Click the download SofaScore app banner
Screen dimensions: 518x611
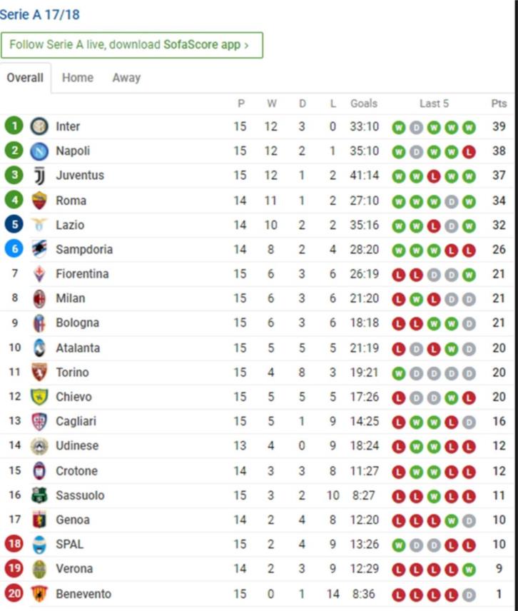click(132, 45)
